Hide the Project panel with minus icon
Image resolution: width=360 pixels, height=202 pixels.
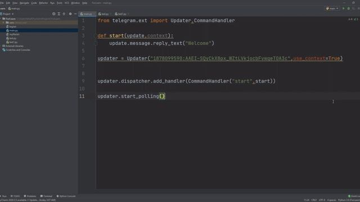point(75,14)
